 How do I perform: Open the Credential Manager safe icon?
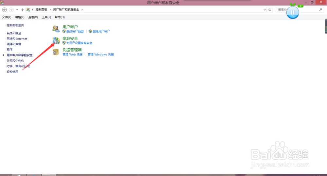coord(56,52)
